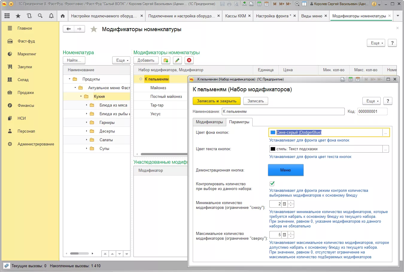Switch to the Модификаторы tab in the dialog

click(209, 122)
